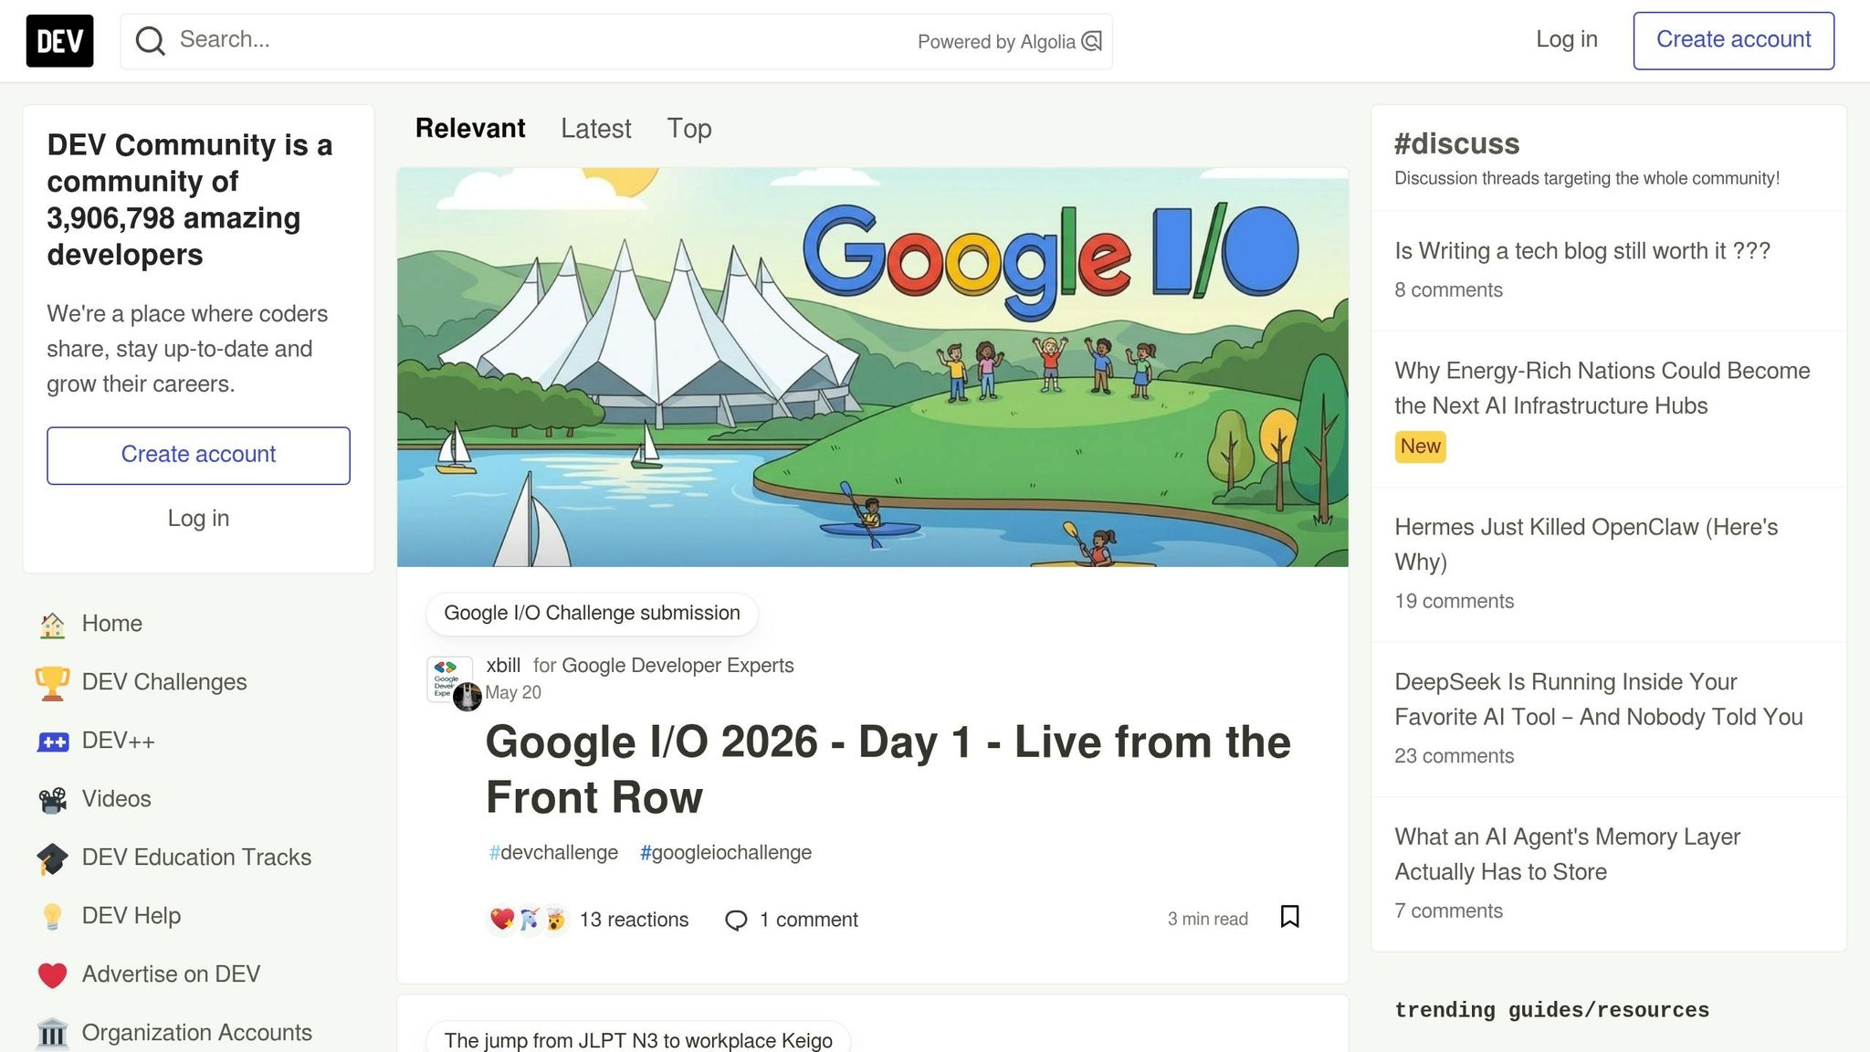Open the #devchallenge tag
Screen dimensions: 1870x1052
[x=553, y=853]
